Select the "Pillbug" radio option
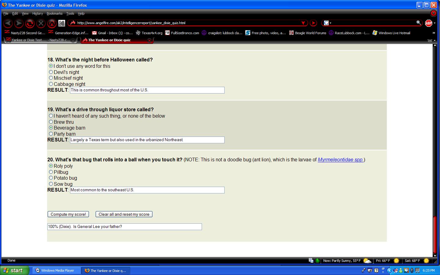The width and height of the screenshot is (440, 275). pyautogui.click(x=51, y=172)
